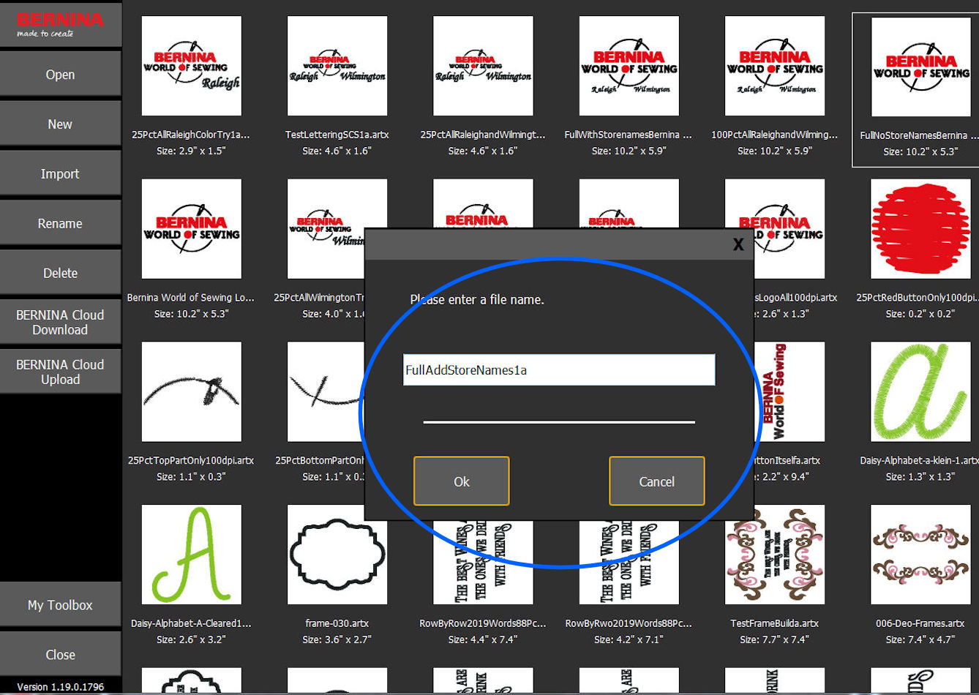Click the BERNINA made to create logo
The width and height of the screenshot is (979, 695).
(x=60, y=24)
